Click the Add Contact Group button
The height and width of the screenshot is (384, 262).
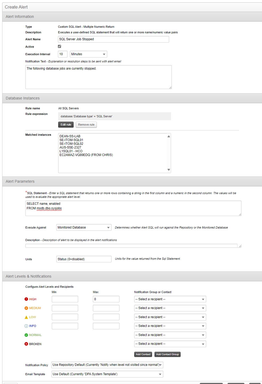click(168, 354)
